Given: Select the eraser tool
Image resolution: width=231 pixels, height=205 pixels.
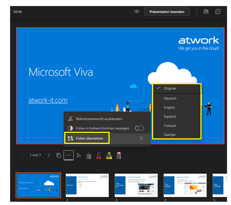Looking at the screenshot, I should click(x=119, y=155).
